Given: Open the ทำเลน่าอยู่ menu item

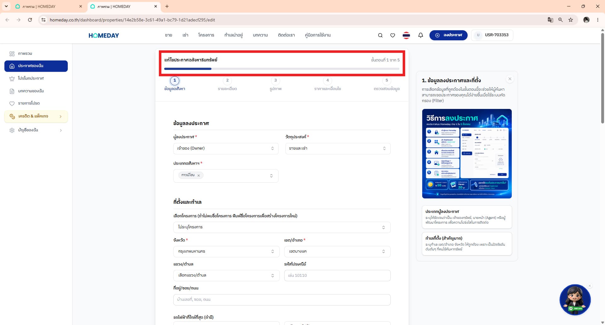Looking at the screenshot, I should coord(233,35).
